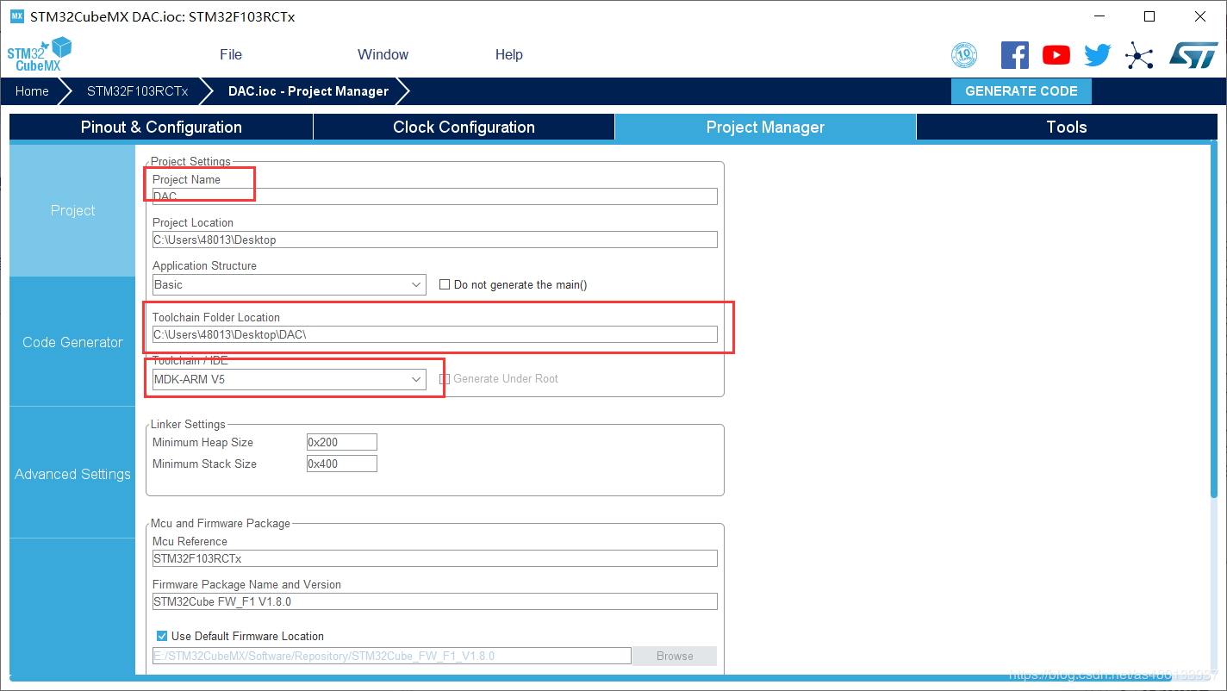1227x691 pixels.
Task: Open the Facebook icon link
Action: [x=1015, y=55]
